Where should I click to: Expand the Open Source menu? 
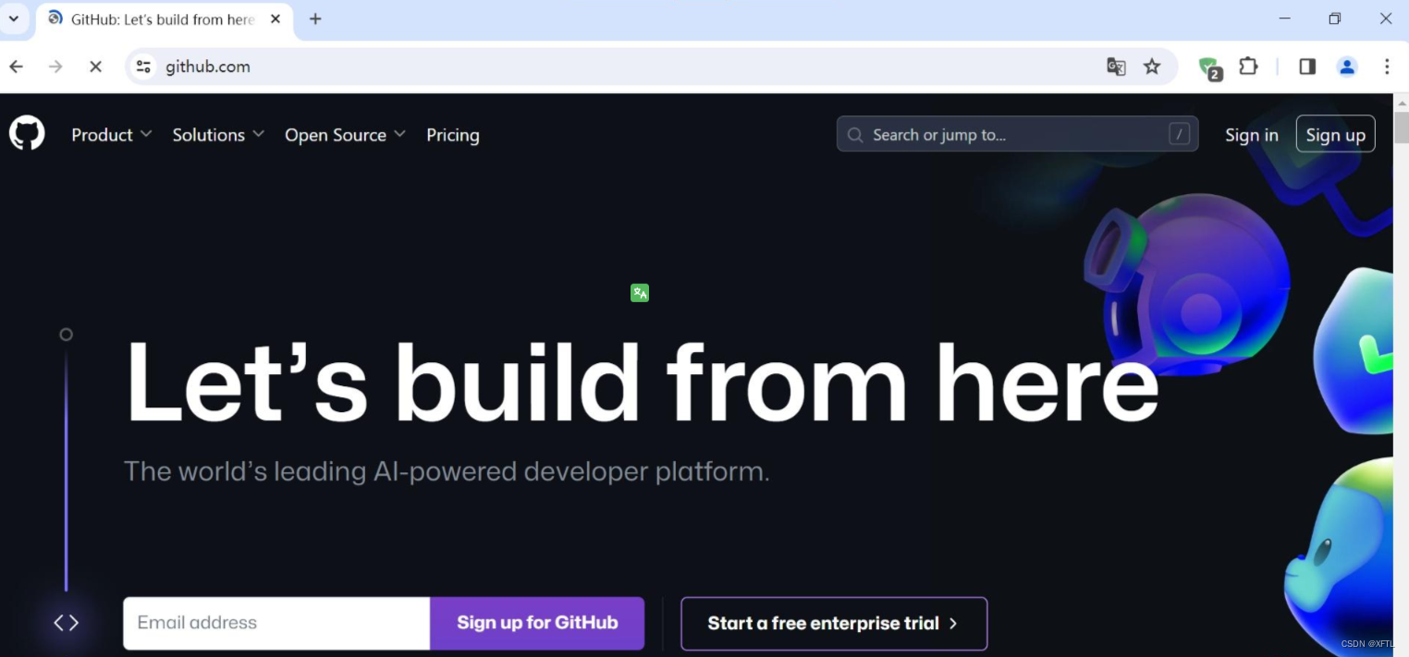pyautogui.click(x=345, y=135)
